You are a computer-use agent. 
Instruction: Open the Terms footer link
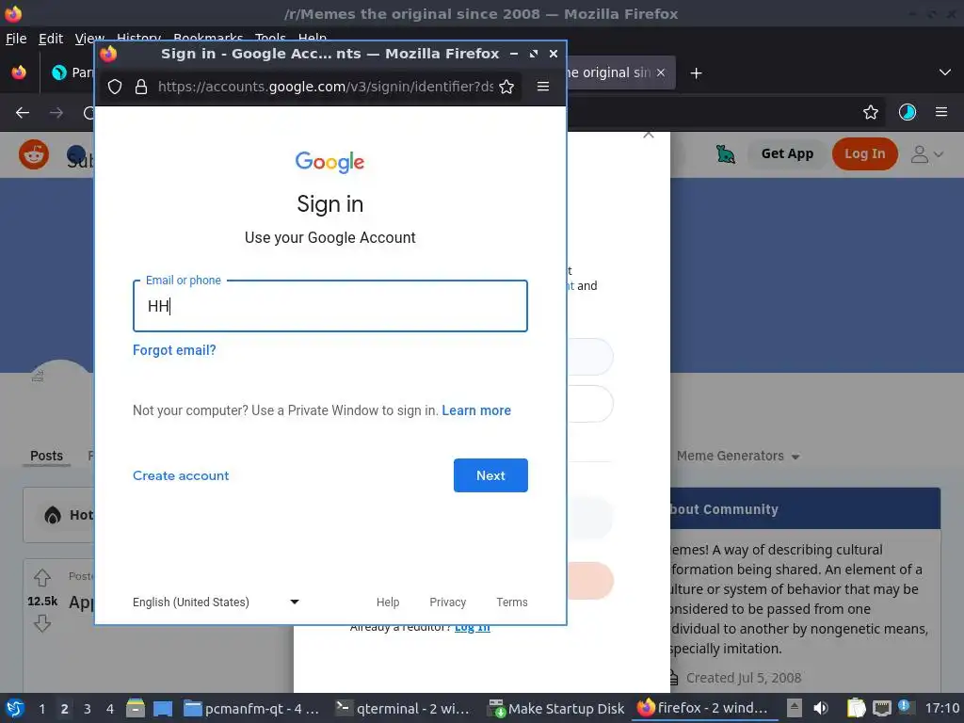point(512,602)
